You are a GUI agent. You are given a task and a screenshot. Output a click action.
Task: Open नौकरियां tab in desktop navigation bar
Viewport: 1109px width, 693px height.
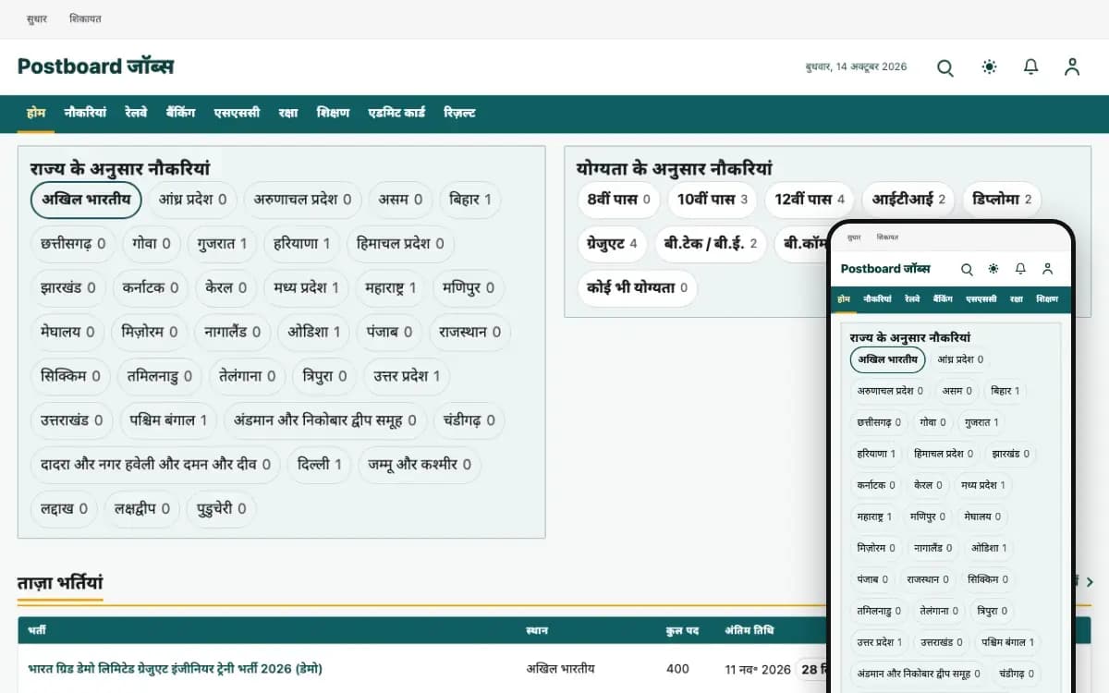pyautogui.click(x=85, y=113)
